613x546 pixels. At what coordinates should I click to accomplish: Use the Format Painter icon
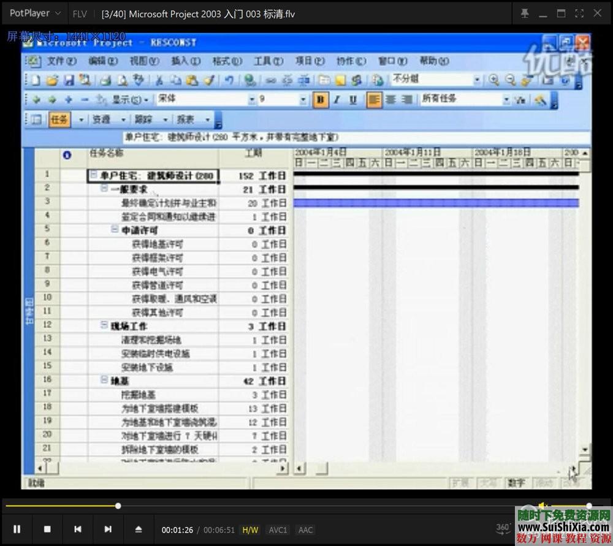point(209,80)
